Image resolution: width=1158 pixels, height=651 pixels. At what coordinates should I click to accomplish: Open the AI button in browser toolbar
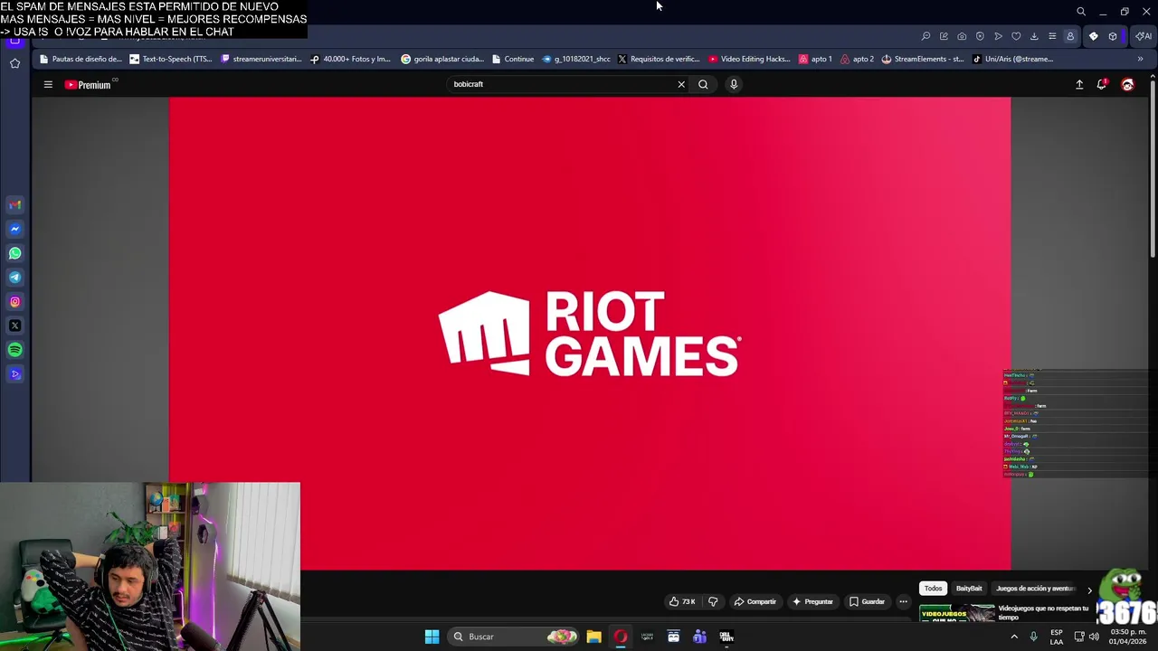pos(1144,36)
